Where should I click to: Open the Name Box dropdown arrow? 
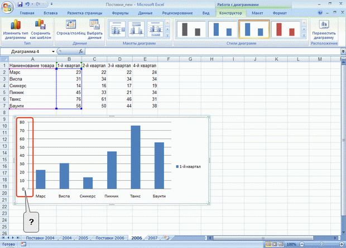click(x=53, y=52)
